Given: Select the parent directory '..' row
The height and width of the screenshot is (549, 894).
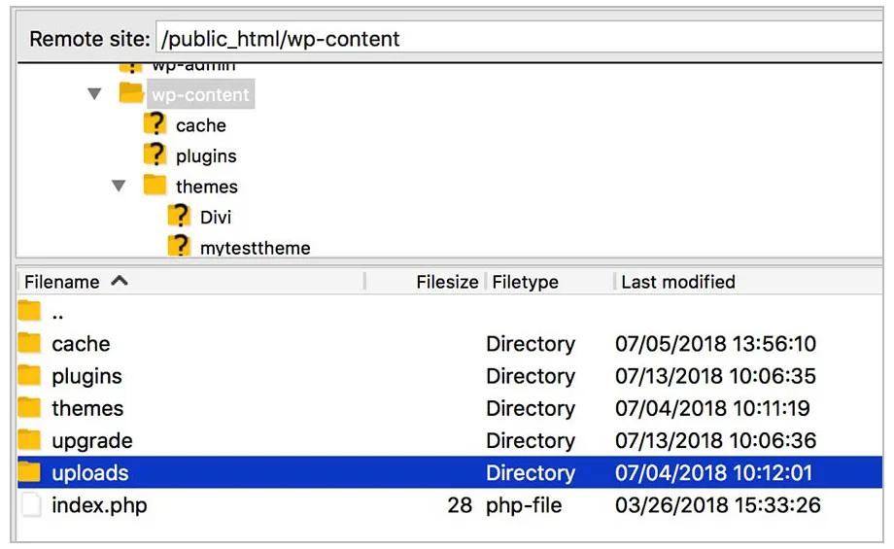Looking at the screenshot, I should (450, 313).
